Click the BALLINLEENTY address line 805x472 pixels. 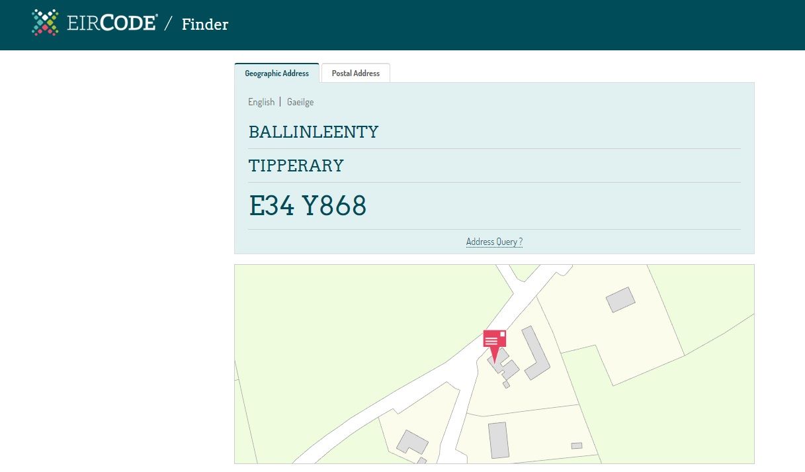pyautogui.click(x=314, y=132)
